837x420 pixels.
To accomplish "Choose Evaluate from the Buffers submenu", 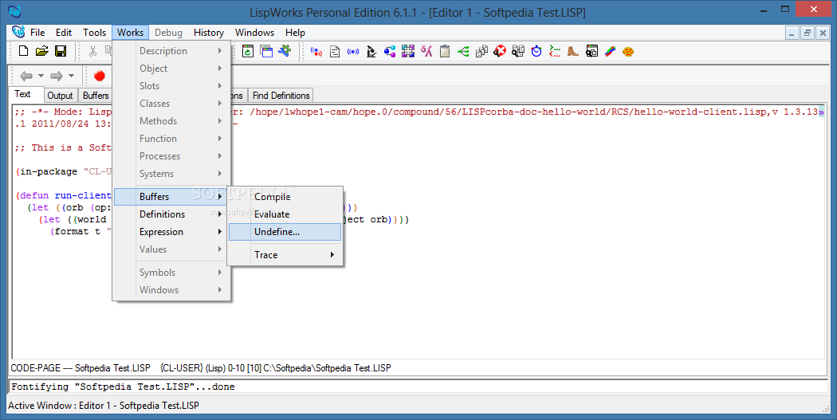I will [x=285, y=214].
